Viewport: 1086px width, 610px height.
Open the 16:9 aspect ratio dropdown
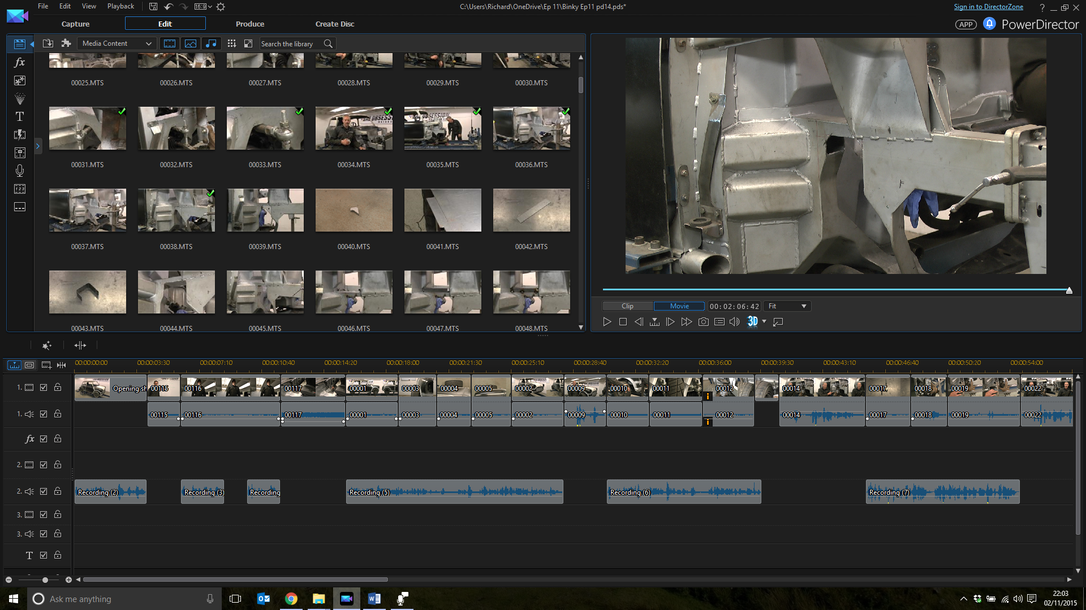click(x=203, y=7)
